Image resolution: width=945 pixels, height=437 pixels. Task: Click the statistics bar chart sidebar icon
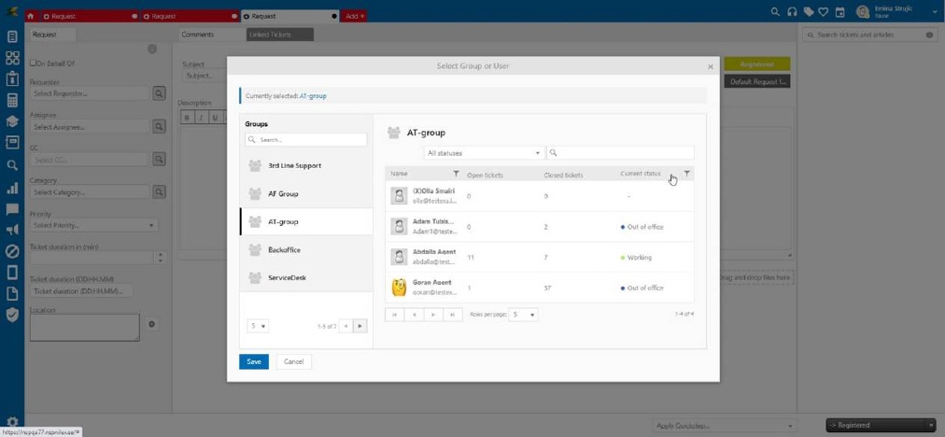click(x=12, y=187)
